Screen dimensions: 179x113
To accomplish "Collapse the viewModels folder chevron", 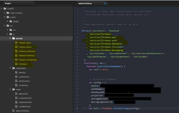I will (10, 68).
